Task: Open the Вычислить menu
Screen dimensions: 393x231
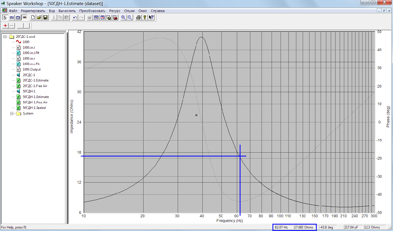Action: [x=67, y=11]
